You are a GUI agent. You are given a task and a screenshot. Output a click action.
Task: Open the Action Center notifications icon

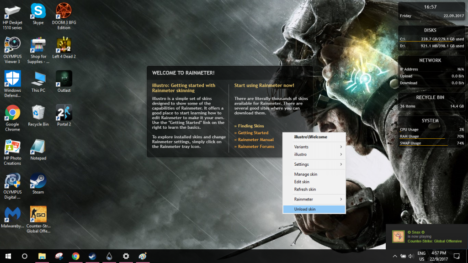[457, 256]
